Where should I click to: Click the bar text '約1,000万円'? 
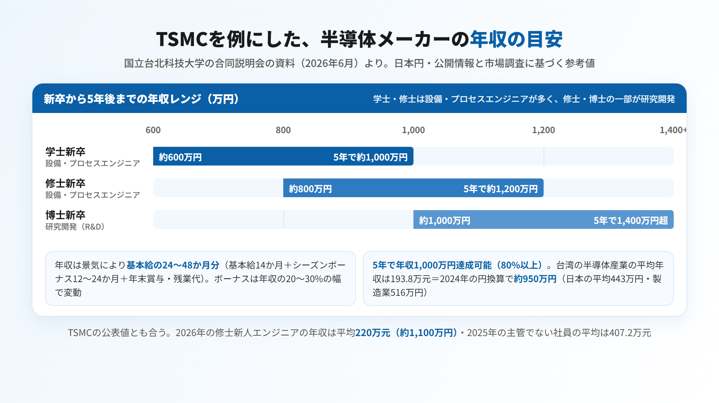click(444, 221)
